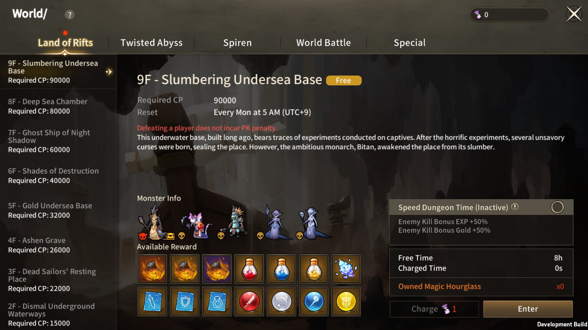
Task: Click the Enter button
Action: coord(528,309)
